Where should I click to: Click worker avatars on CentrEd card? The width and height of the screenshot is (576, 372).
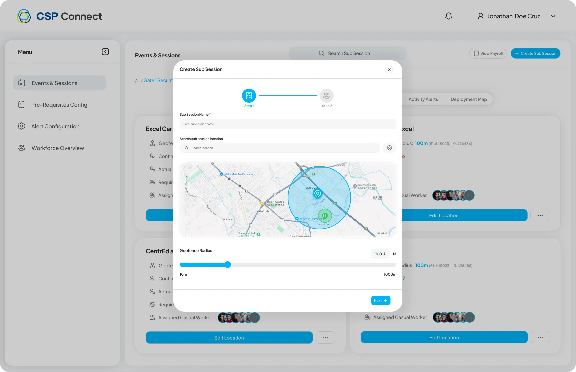239,318
